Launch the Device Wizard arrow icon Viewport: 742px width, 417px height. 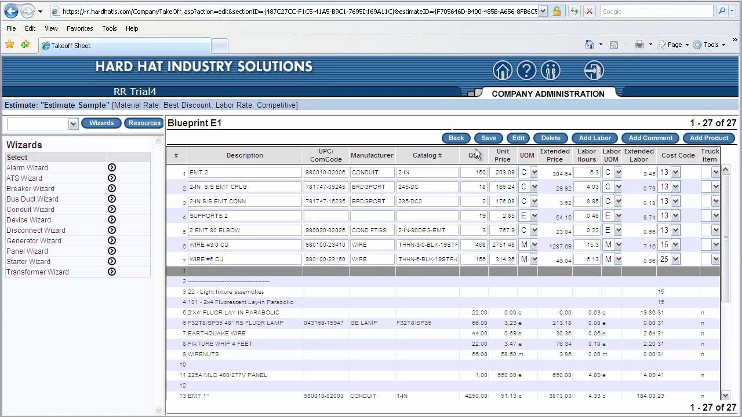112,220
